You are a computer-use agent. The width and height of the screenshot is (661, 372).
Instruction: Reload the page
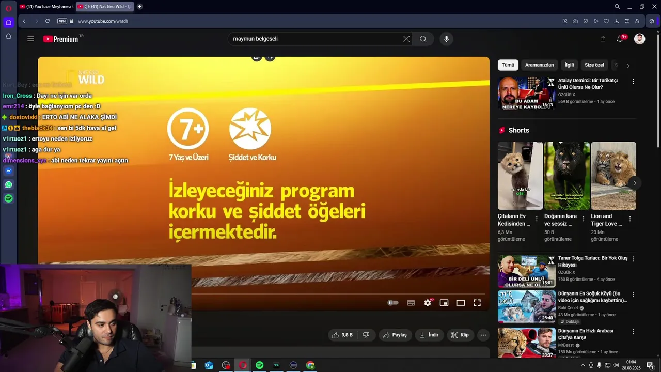tap(48, 21)
